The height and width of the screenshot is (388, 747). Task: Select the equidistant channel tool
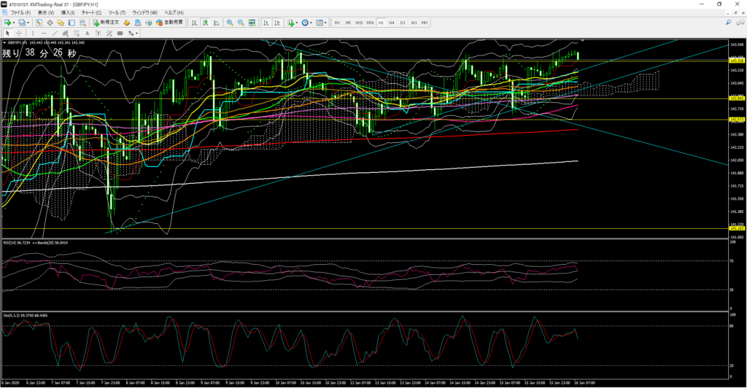coord(65,33)
